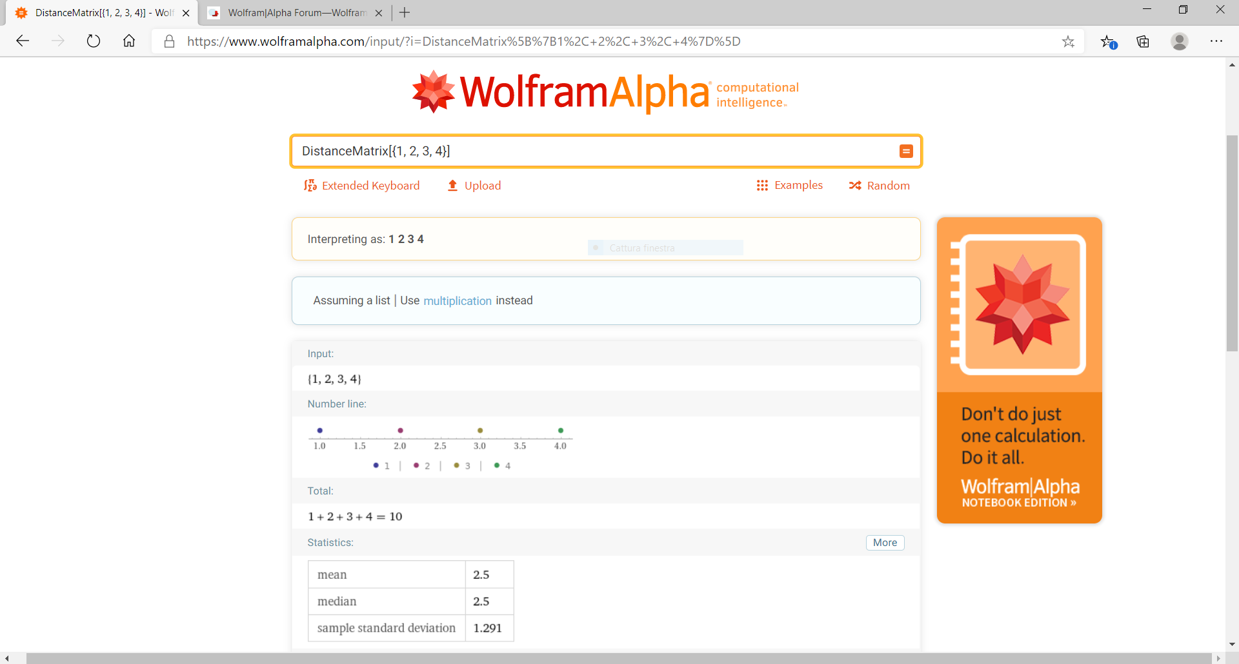This screenshot has height=664, width=1239.
Task: Click the input list {1, 2, 3, 4}
Action: pos(334,379)
